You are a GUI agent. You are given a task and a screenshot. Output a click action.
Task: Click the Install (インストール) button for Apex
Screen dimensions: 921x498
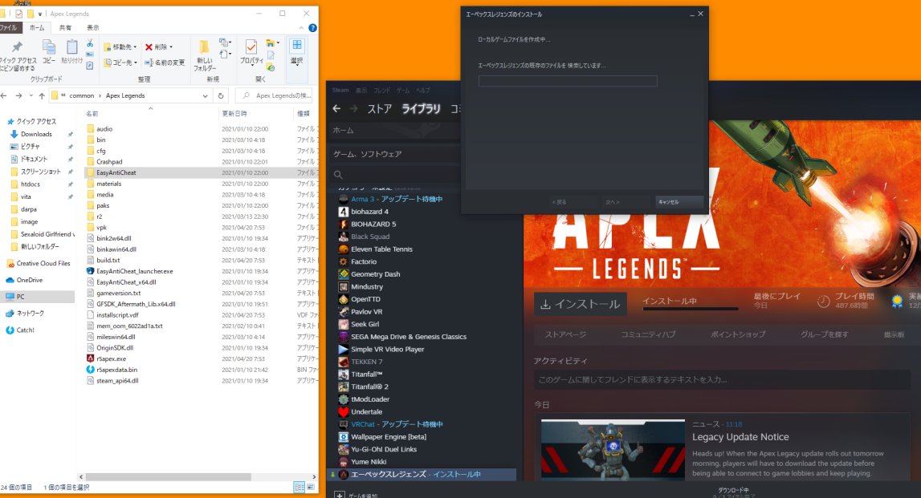click(x=581, y=304)
